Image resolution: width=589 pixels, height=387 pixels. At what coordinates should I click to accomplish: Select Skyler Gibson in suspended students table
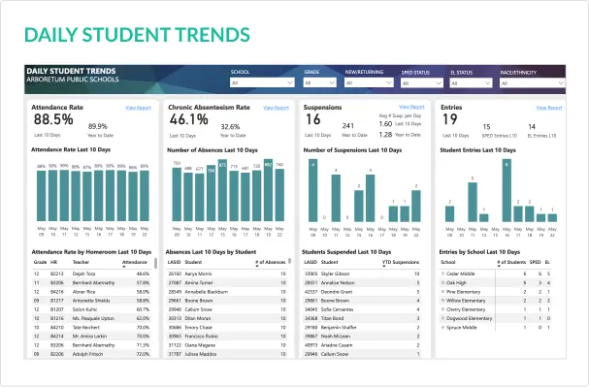click(362, 274)
